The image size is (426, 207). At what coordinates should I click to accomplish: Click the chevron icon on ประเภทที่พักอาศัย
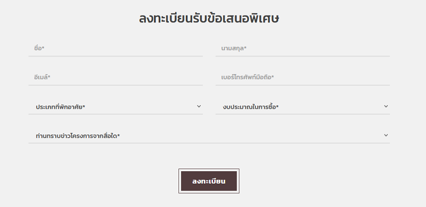tap(199, 106)
